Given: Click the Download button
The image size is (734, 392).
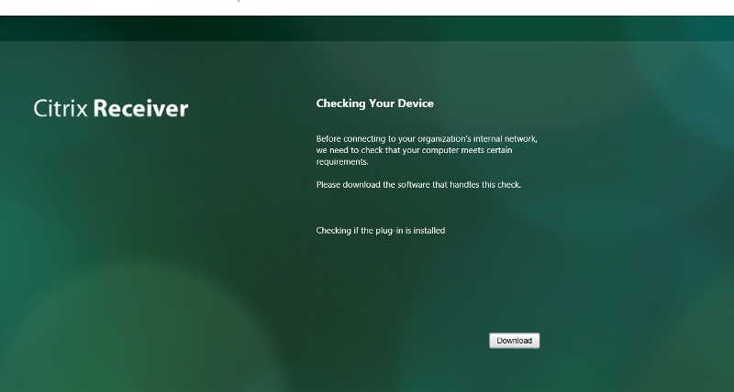Looking at the screenshot, I should click(515, 341).
